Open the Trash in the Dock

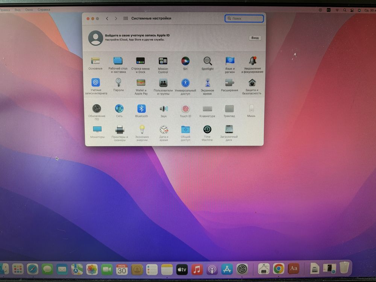click(x=344, y=267)
